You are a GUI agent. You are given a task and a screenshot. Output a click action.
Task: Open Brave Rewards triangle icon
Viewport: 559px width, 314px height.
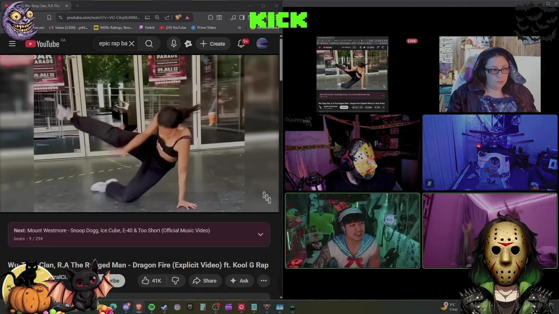coord(187,17)
